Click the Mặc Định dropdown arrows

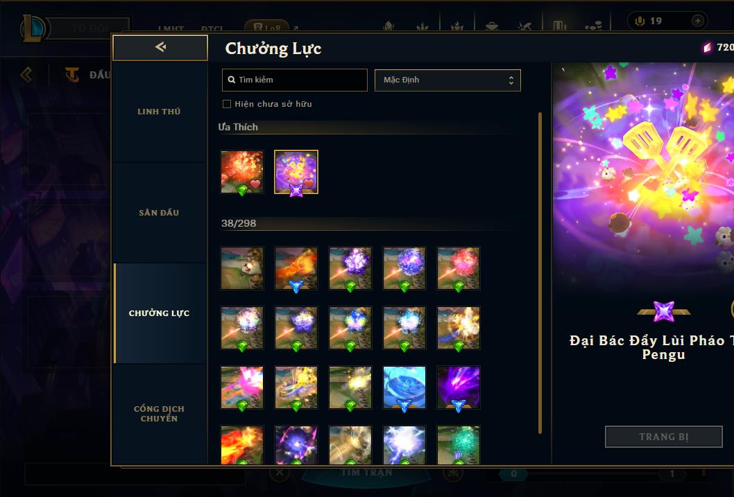point(511,80)
